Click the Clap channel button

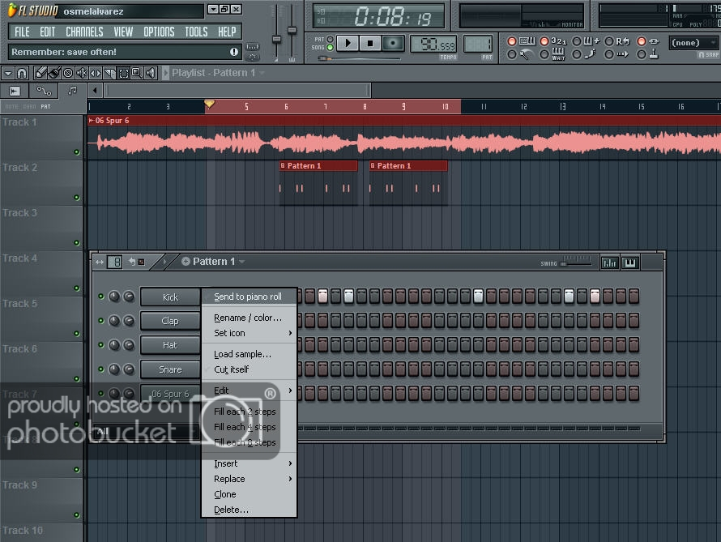[x=170, y=321]
